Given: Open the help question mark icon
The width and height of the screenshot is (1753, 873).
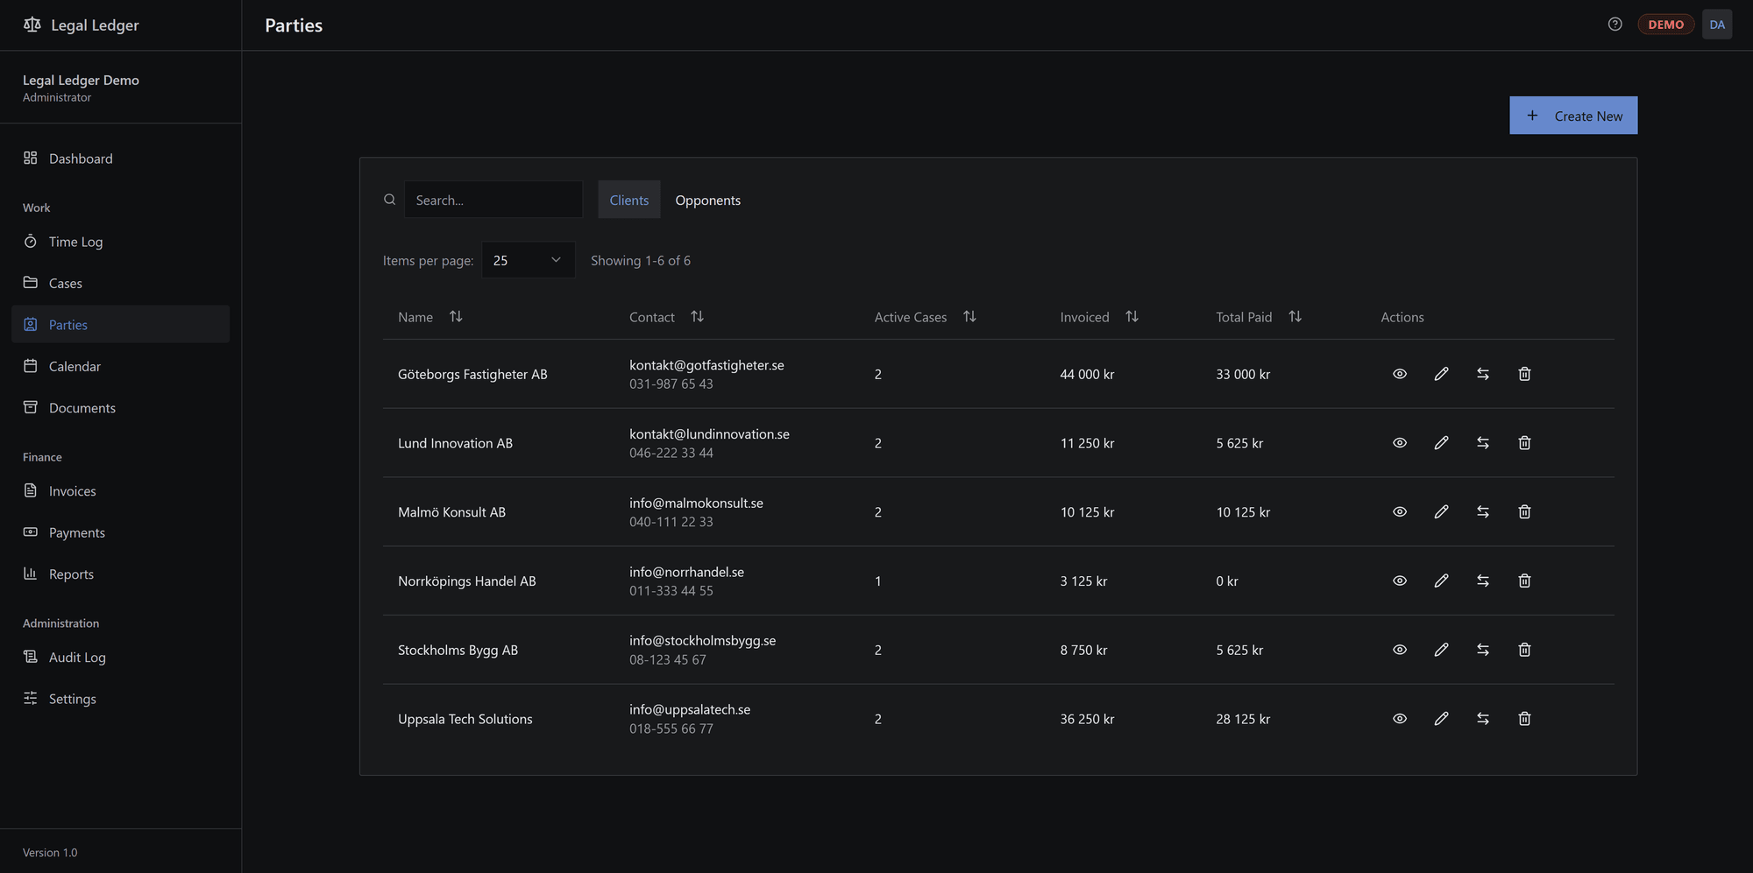Looking at the screenshot, I should pos(1615,25).
